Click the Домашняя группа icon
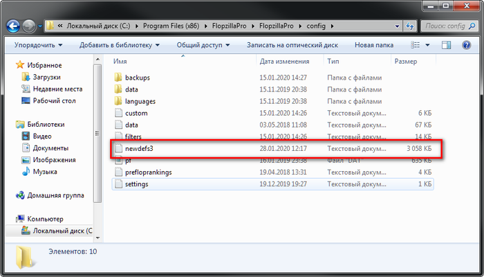Image resolution: width=484 pixels, height=277 pixels. click(x=20, y=195)
